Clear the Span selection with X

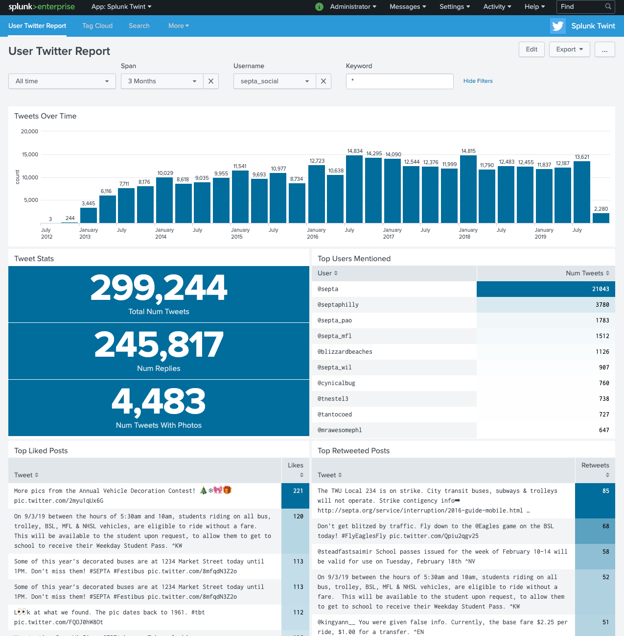click(211, 81)
